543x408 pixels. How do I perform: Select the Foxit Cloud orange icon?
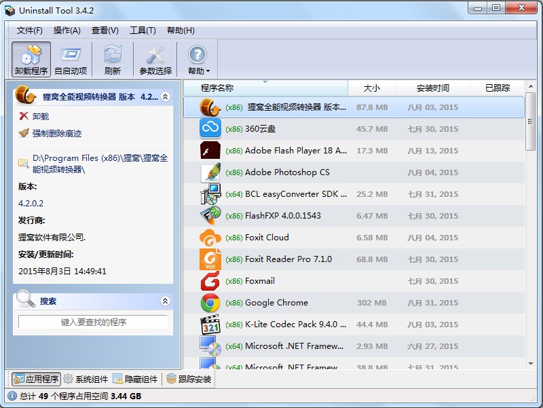click(x=210, y=238)
